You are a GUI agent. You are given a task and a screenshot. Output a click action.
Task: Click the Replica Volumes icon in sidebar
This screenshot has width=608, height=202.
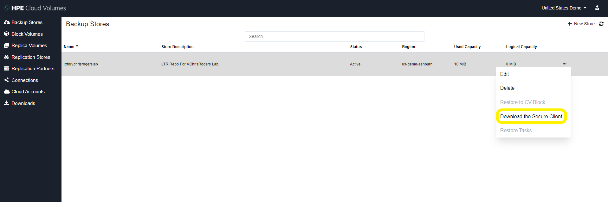(6, 46)
